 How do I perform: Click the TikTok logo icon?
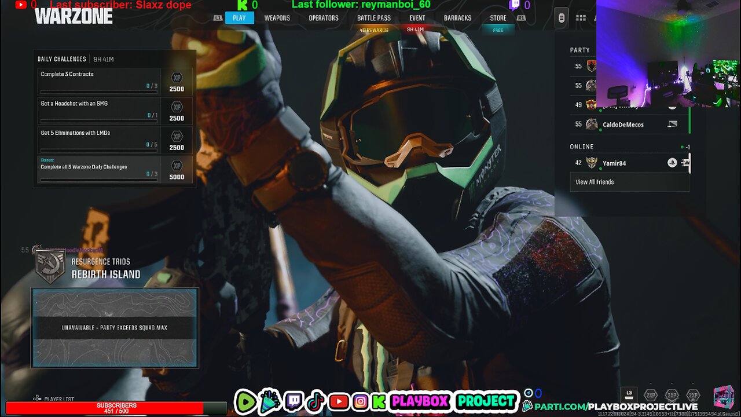point(316,401)
